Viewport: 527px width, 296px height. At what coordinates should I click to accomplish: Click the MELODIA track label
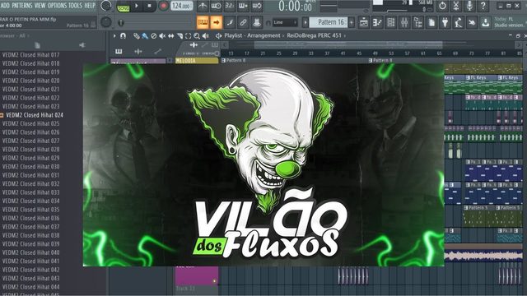[x=197, y=61]
